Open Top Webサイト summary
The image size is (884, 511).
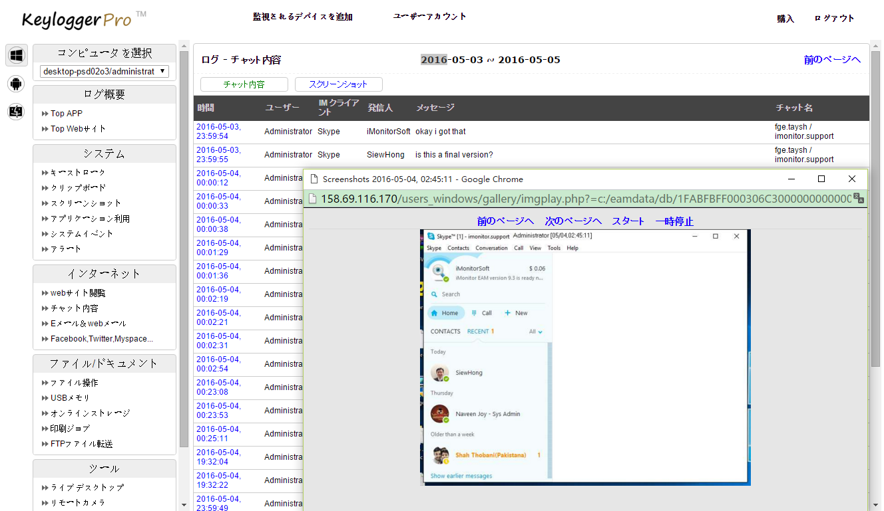(x=78, y=129)
